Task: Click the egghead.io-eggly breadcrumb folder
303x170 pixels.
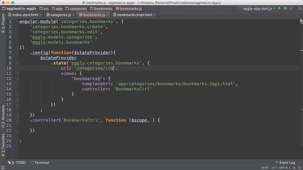Action: (19, 8)
